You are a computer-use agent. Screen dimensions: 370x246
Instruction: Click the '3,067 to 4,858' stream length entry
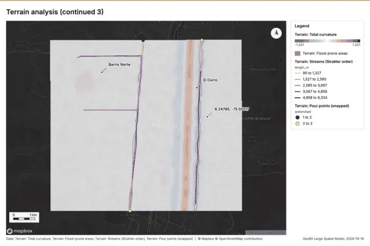click(311, 92)
